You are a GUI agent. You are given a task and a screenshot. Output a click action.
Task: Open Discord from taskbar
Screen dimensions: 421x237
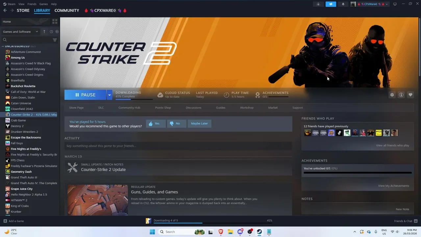click(240, 232)
